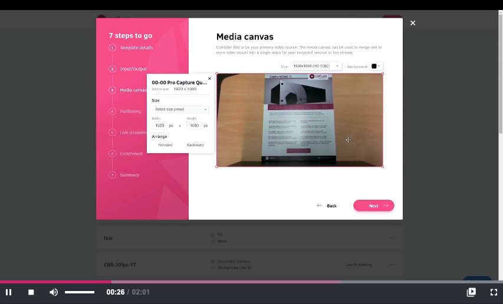Image resolution: width=503 pixels, height=304 pixels.
Task: Click the Width input field
Action: (x=159, y=125)
